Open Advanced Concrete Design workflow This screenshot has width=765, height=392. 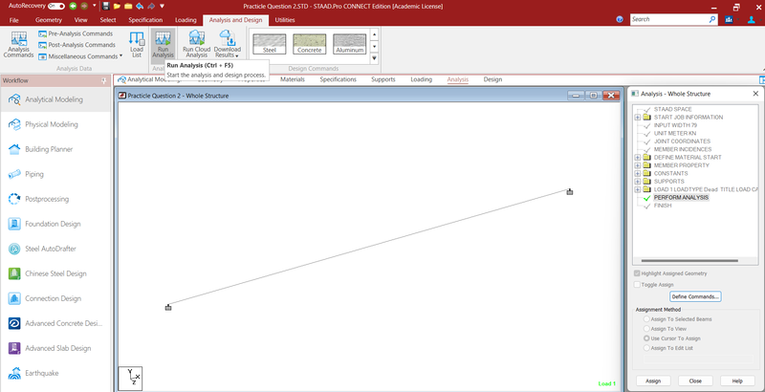55,323
